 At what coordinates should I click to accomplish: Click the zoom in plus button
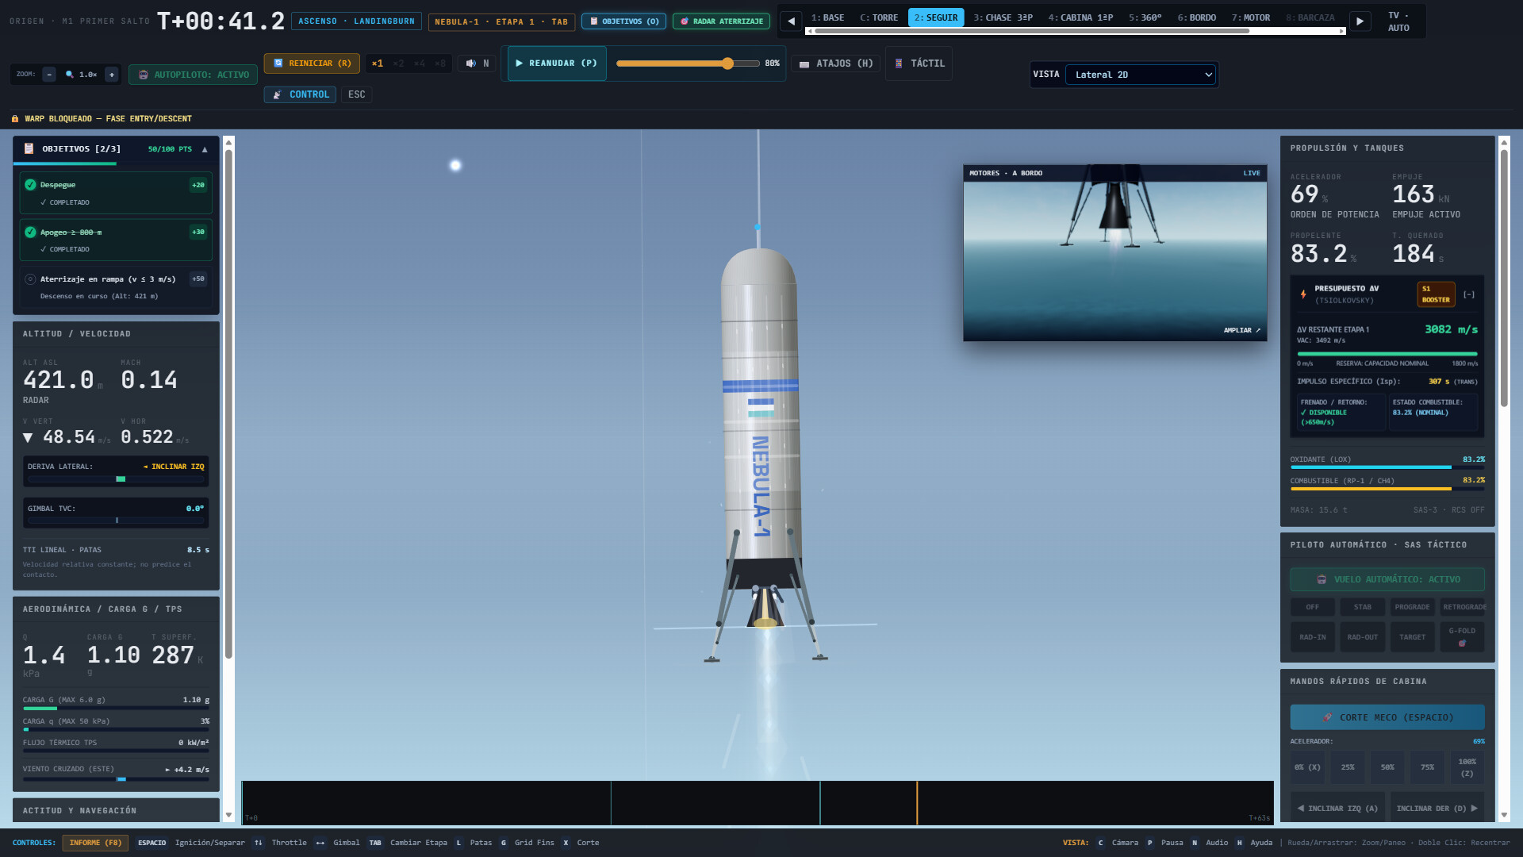pos(112,75)
